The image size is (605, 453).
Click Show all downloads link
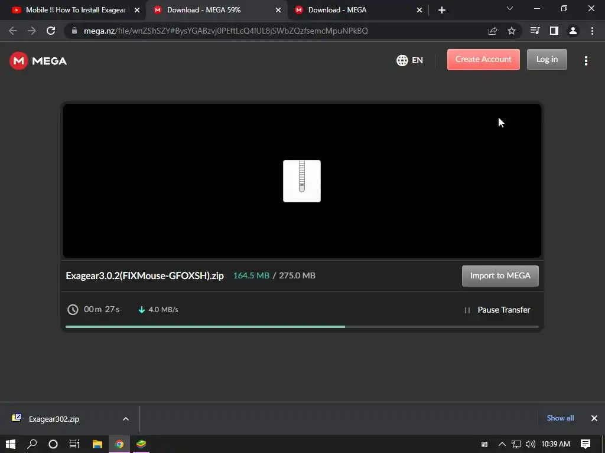click(560, 418)
